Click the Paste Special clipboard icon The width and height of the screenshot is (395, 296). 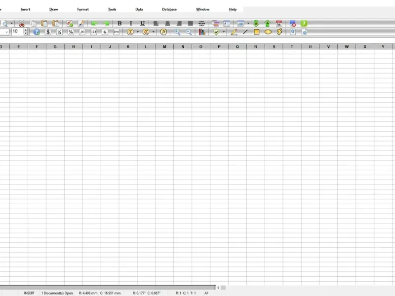pyautogui.click(x=56, y=23)
